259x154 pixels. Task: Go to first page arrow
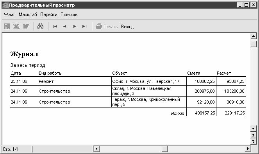(55, 27)
